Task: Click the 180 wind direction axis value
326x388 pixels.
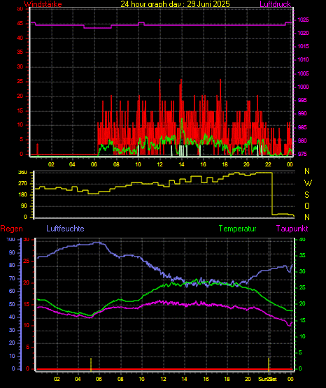Action: (23, 195)
